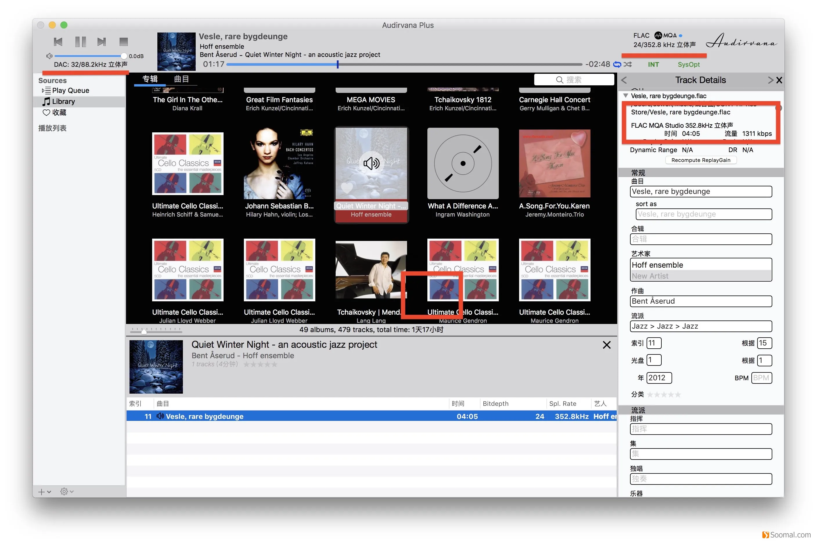
Task: Pause the playback
Action: tap(80, 42)
